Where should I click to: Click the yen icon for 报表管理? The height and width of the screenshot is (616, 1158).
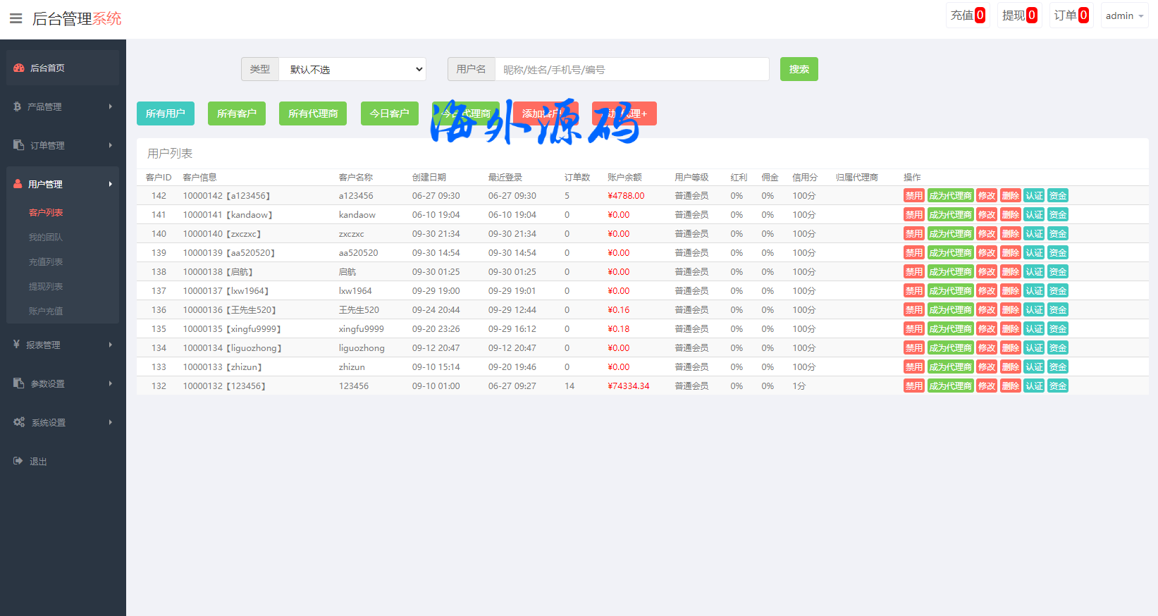(x=17, y=345)
